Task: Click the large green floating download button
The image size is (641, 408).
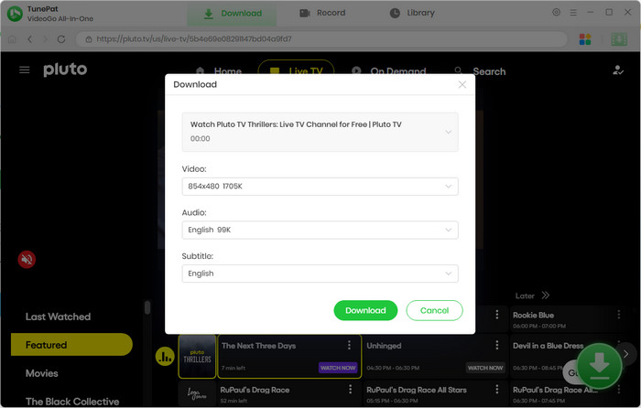Action: pyautogui.click(x=599, y=366)
